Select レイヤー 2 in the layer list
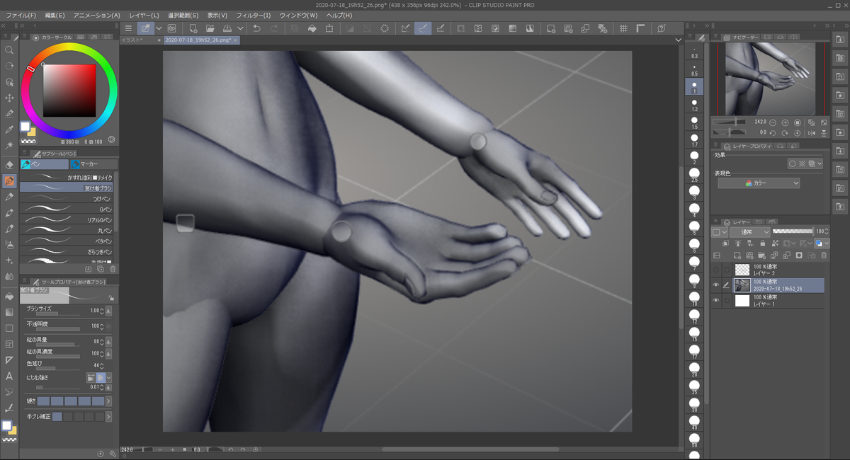The height and width of the screenshot is (460, 850). pyautogui.click(x=779, y=270)
